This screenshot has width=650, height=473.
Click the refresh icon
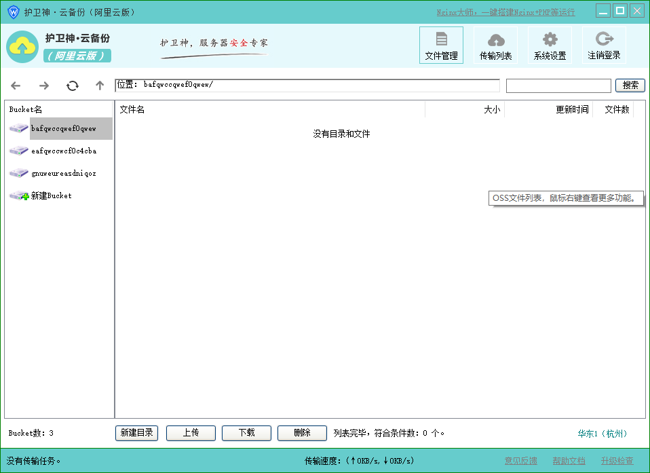(72, 86)
